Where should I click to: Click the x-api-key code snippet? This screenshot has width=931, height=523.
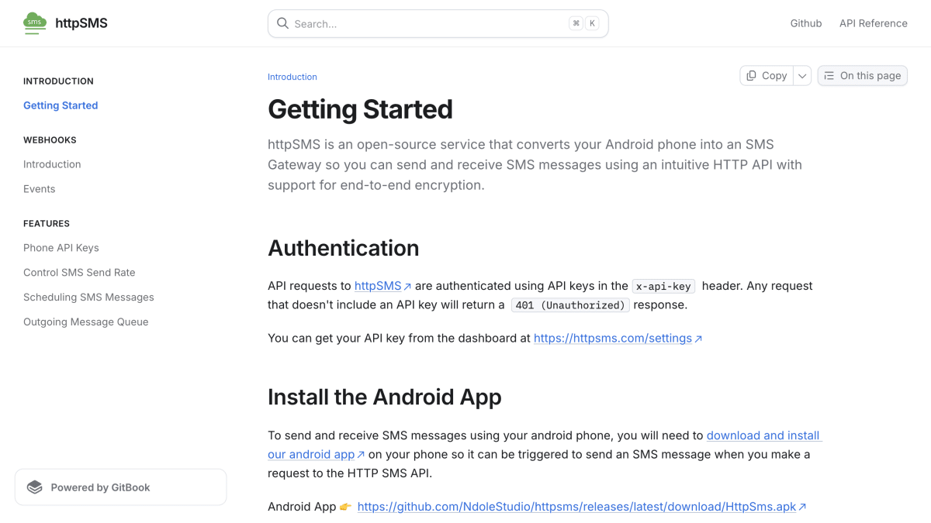point(663,286)
